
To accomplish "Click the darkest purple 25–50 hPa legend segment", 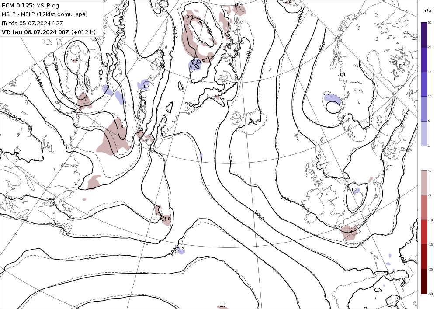I will [x=424, y=35].
